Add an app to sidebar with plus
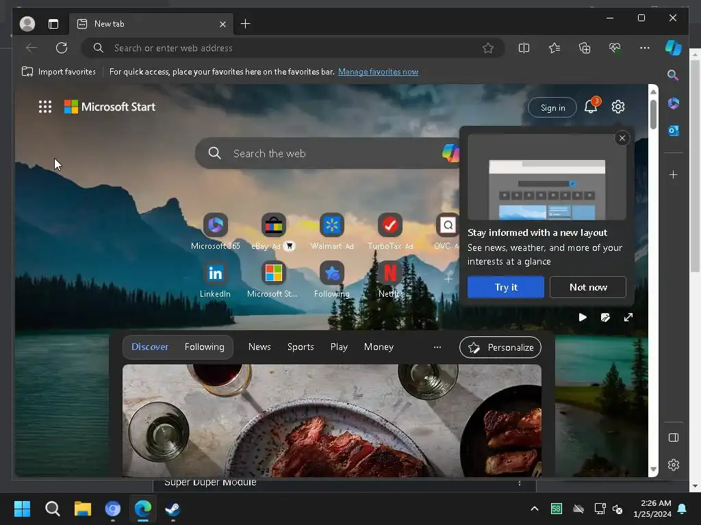 [x=674, y=174]
